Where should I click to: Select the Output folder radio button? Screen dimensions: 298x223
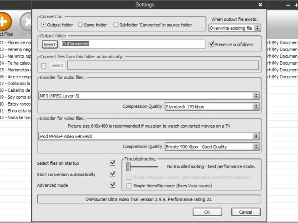tap(43, 25)
